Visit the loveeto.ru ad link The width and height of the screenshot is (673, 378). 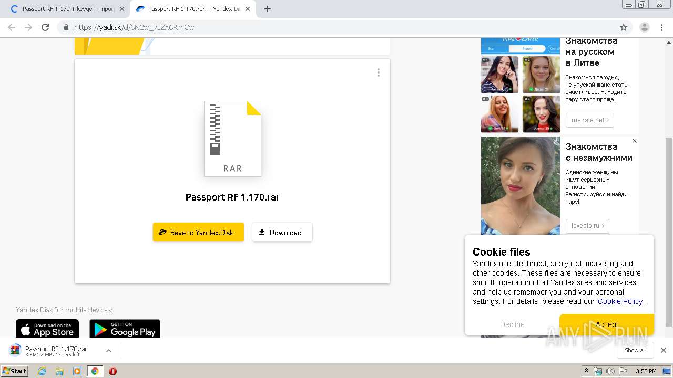click(587, 226)
